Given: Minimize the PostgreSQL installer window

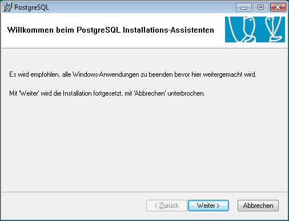Looking at the screenshot, I should tap(243, 7).
